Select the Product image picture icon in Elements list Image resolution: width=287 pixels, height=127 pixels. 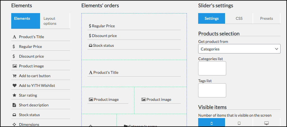(15, 66)
